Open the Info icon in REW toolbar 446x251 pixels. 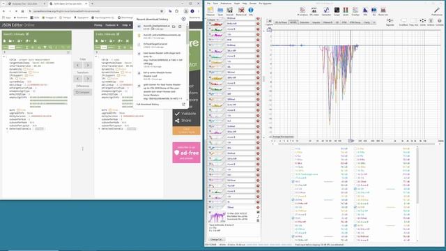click(x=251, y=11)
